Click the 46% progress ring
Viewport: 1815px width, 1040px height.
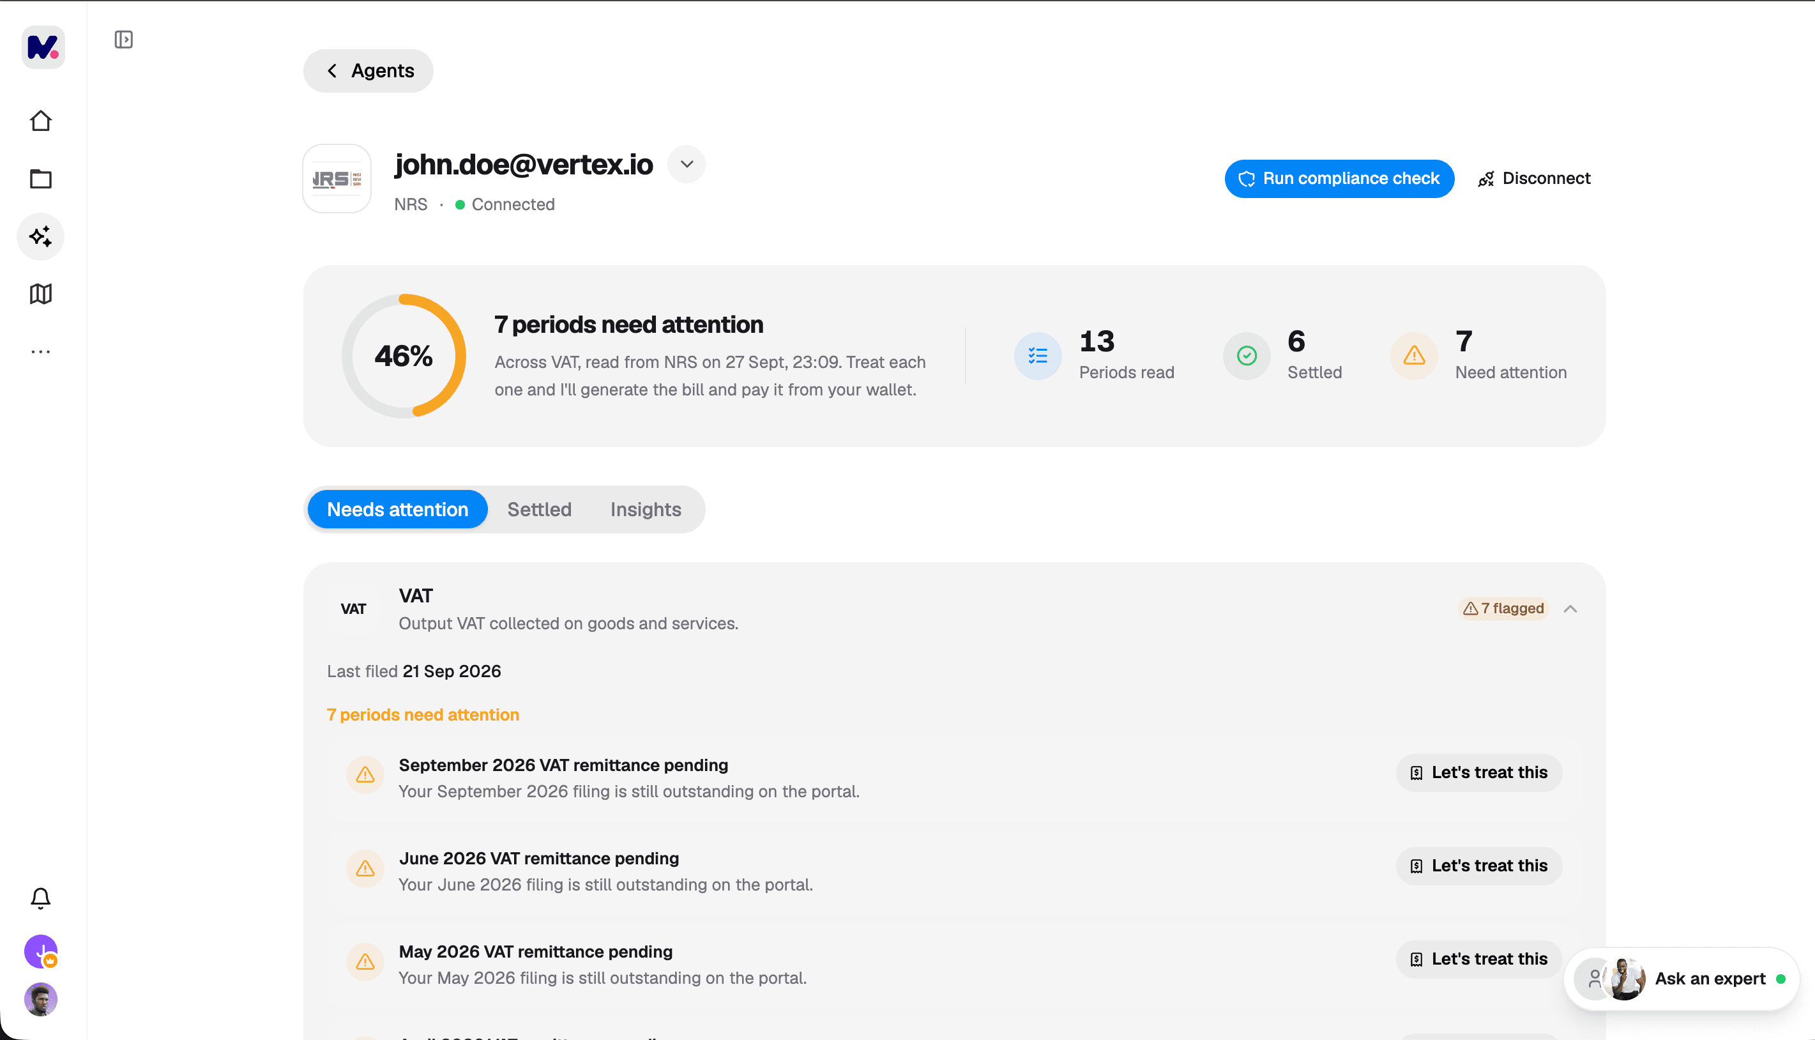(404, 356)
